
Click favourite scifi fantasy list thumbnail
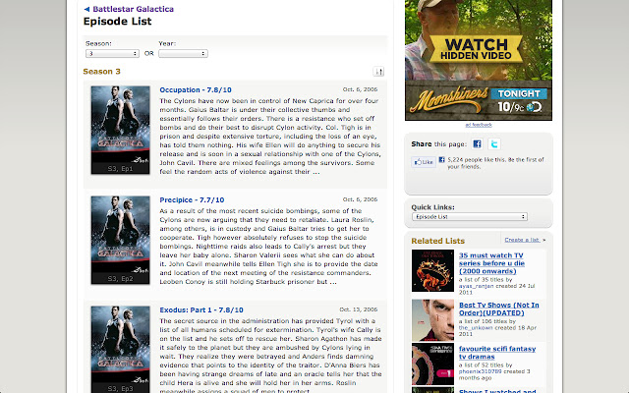[x=432, y=364]
